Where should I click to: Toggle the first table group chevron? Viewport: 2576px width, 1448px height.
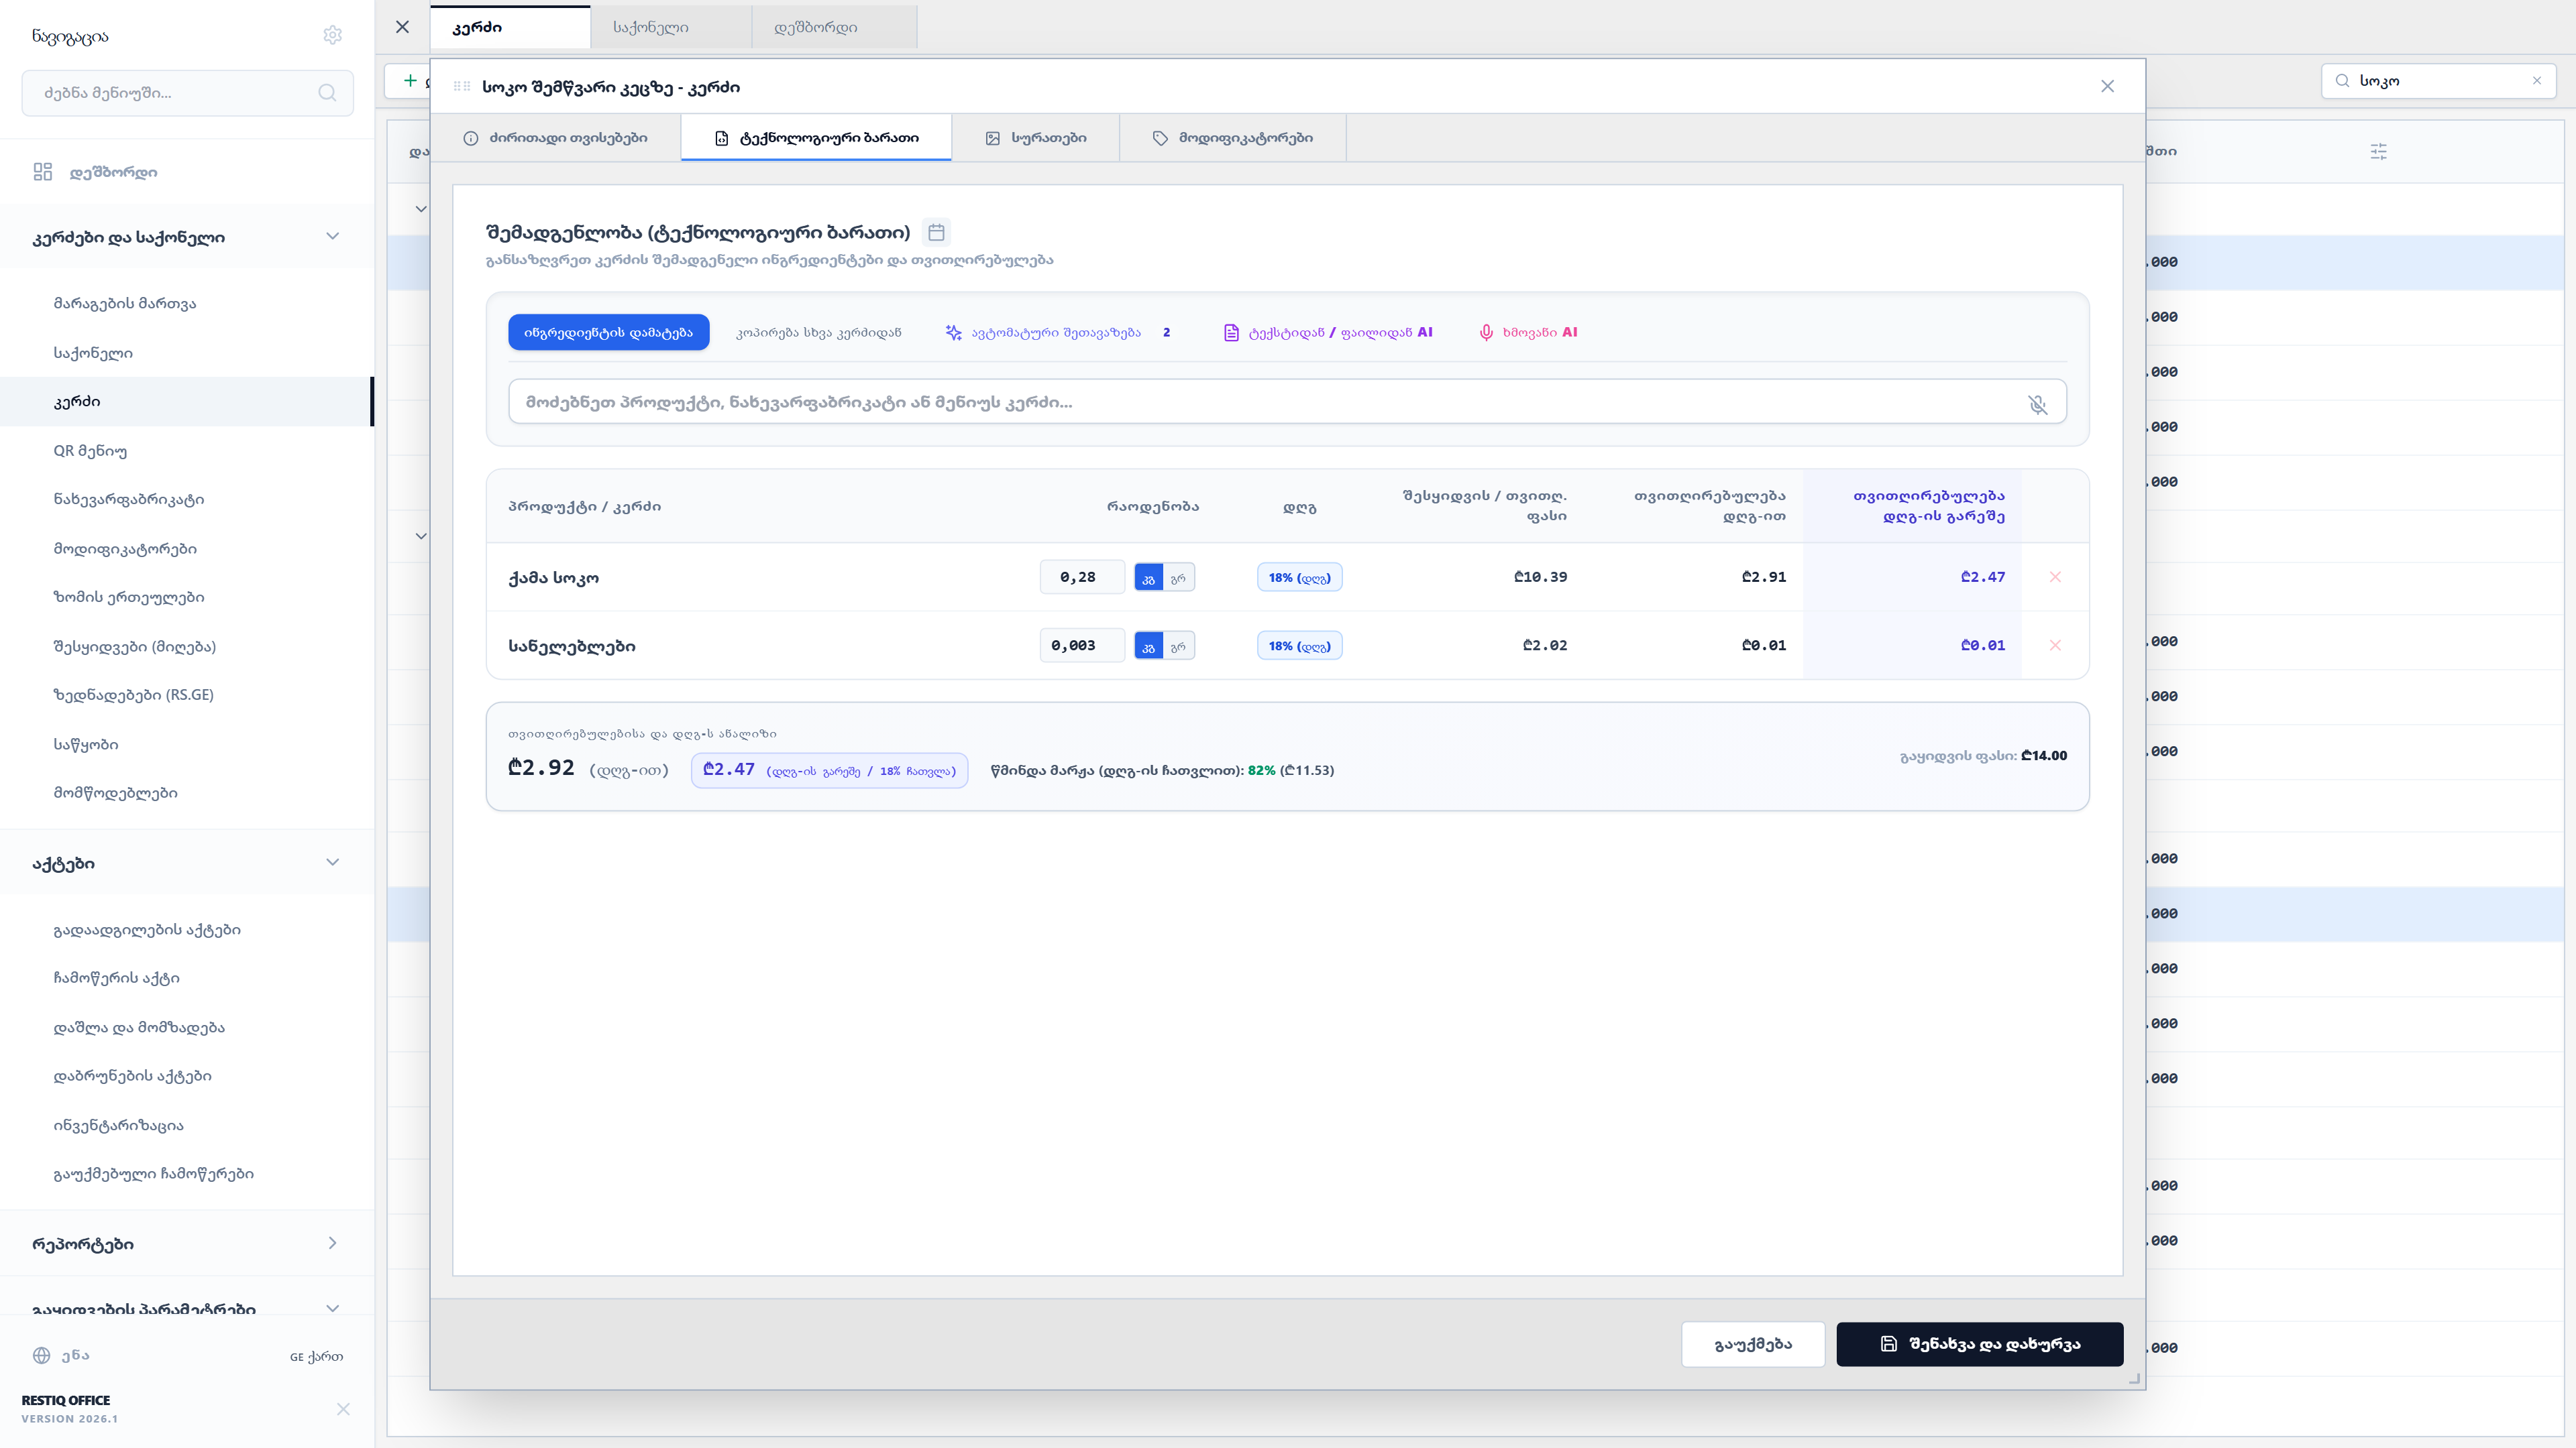(x=421, y=209)
